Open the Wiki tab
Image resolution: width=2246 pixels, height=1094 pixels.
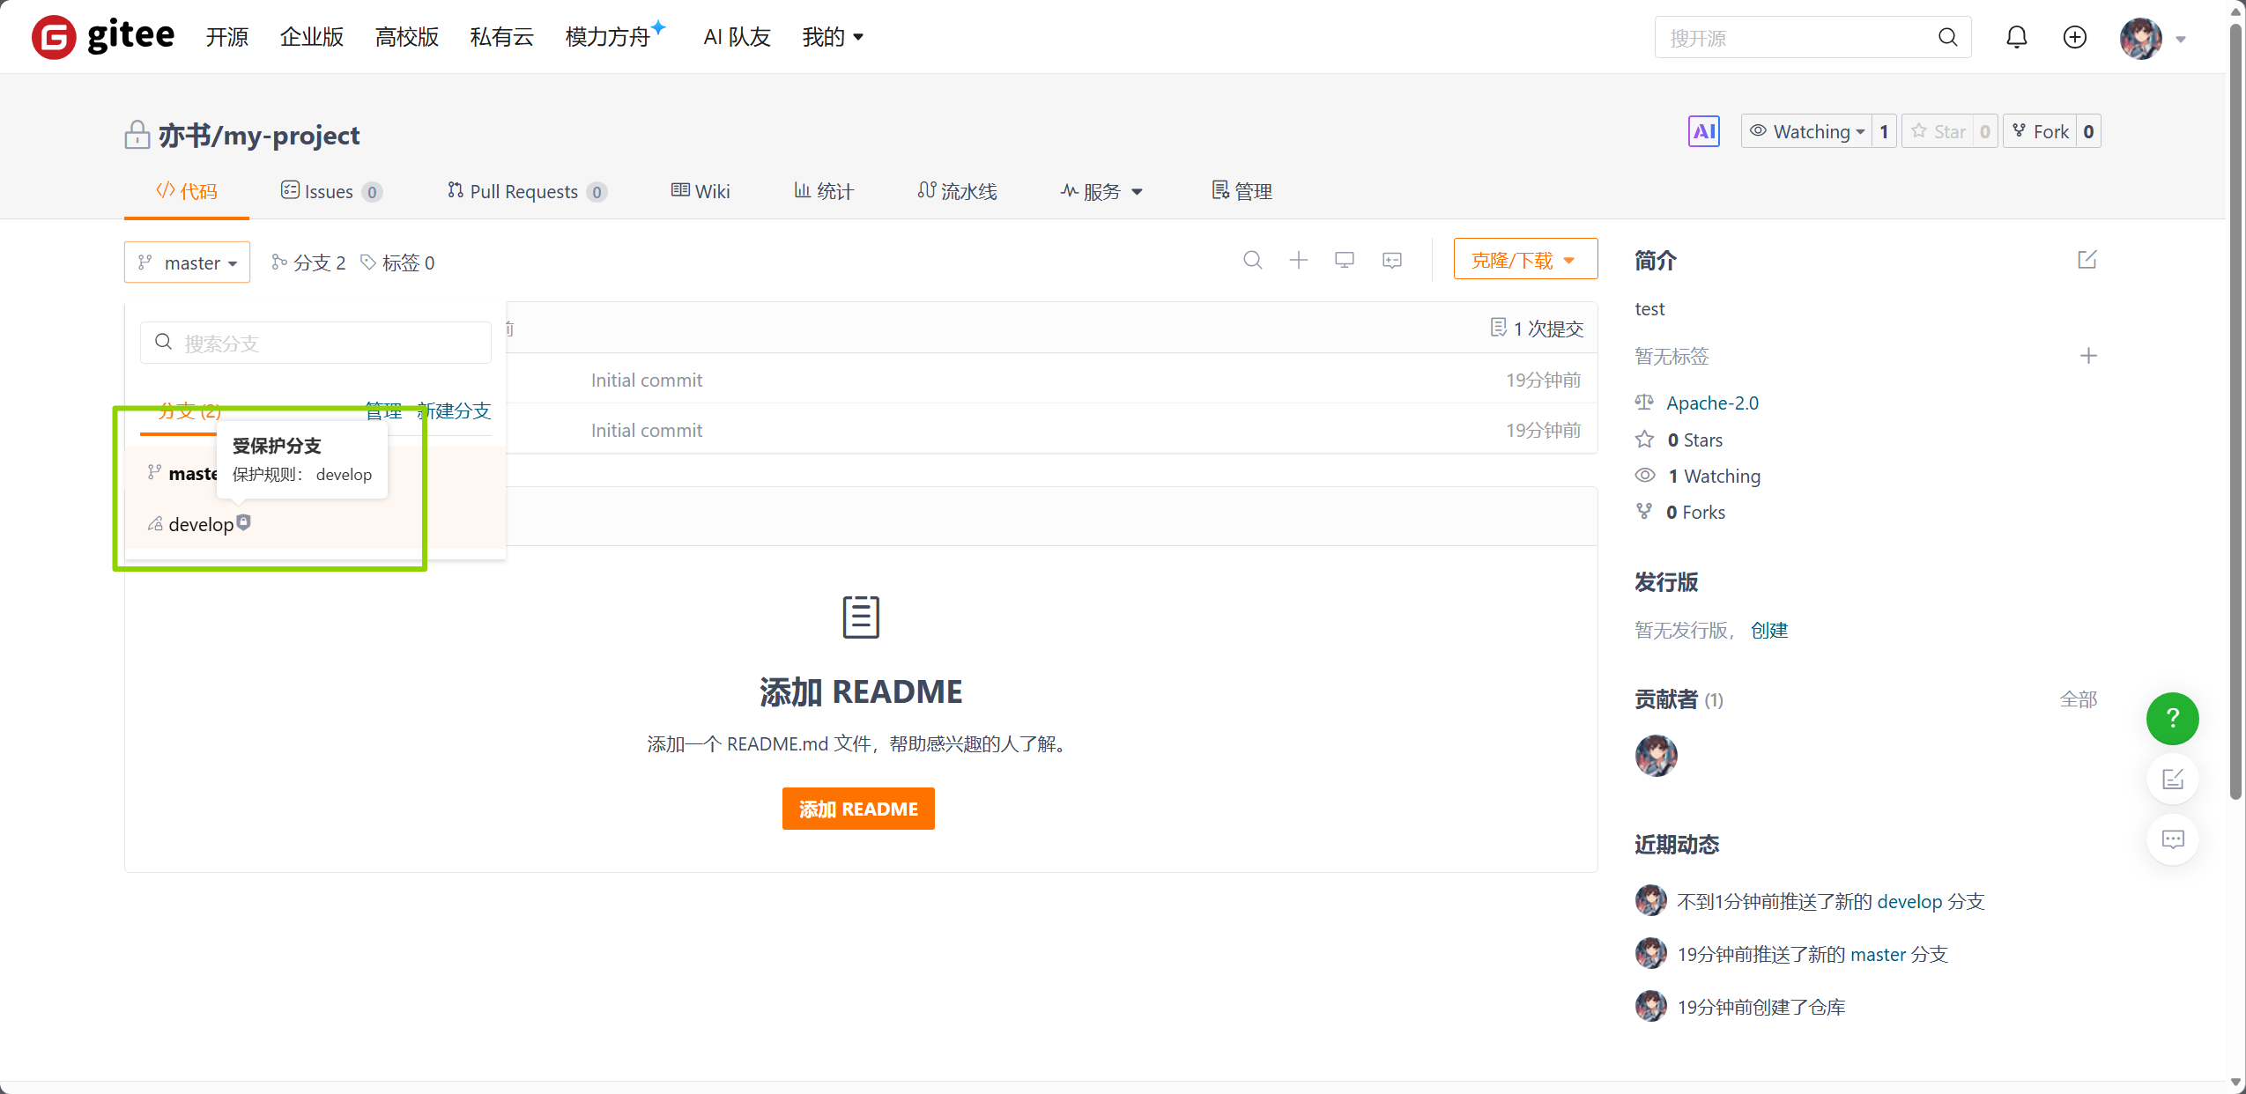click(x=700, y=190)
